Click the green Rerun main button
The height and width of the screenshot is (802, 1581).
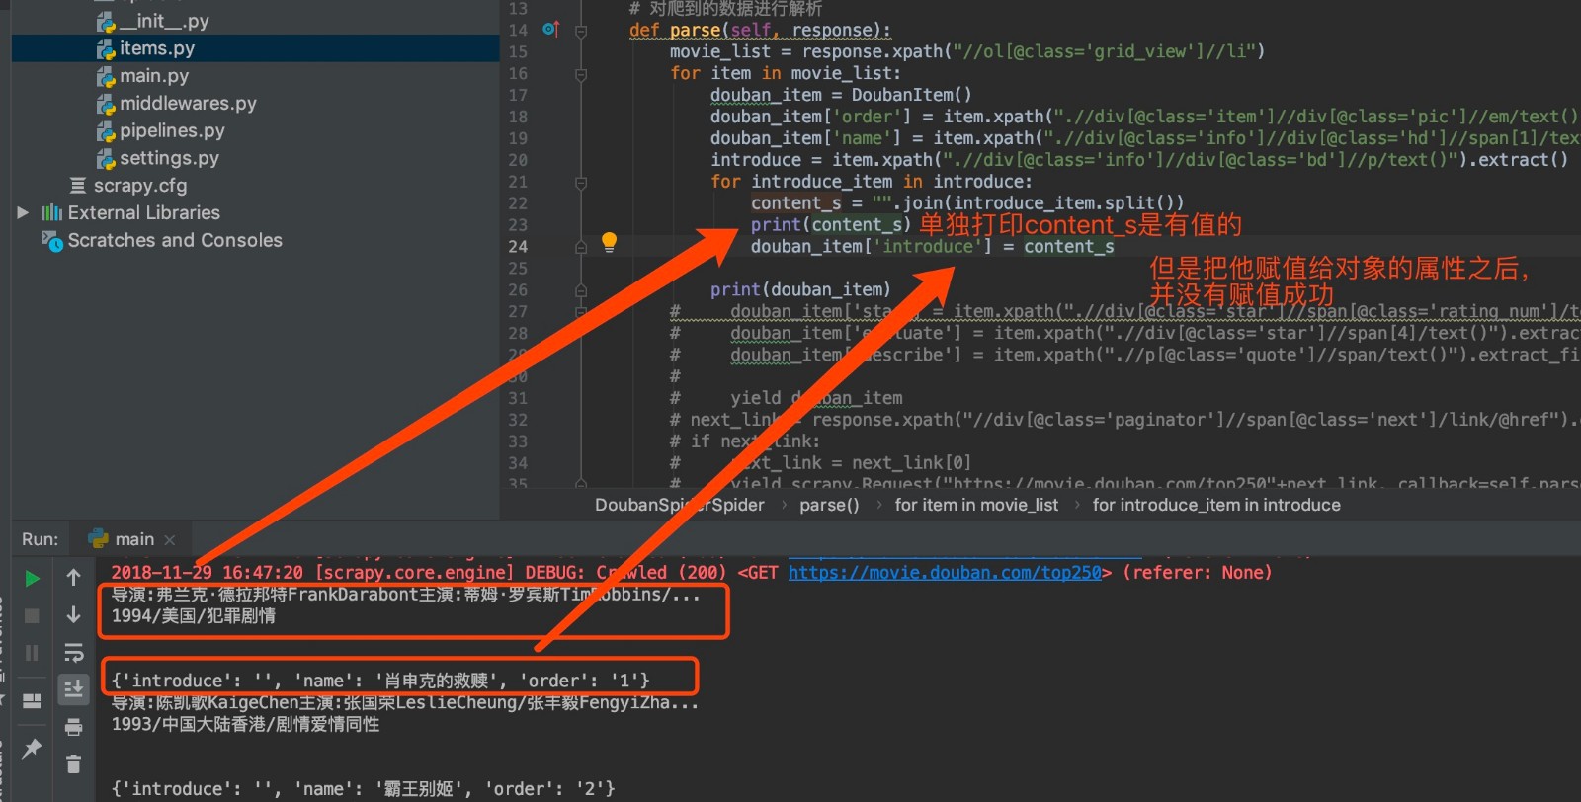(32, 578)
